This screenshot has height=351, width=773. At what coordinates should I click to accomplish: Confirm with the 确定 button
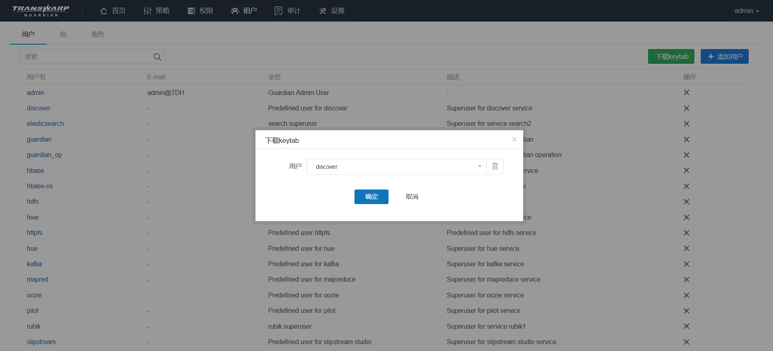[x=371, y=197]
